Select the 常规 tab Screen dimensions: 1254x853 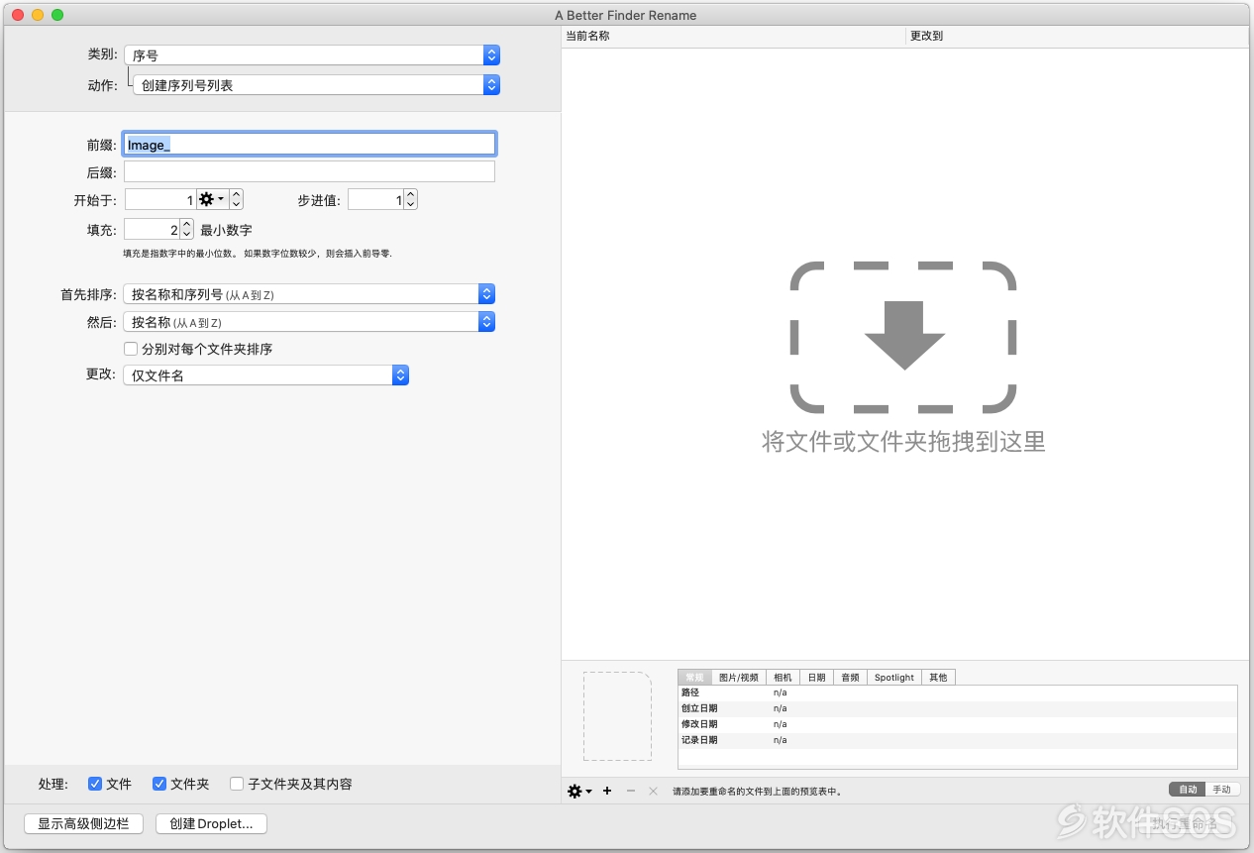coord(694,678)
